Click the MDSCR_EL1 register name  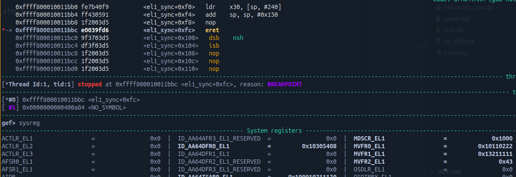click(369, 139)
